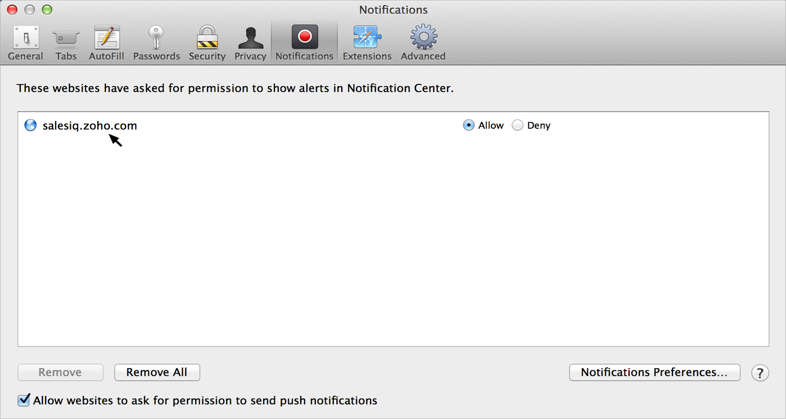786x419 pixels.
Task: Open the Extensions preferences pane
Action: pos(367,43)
